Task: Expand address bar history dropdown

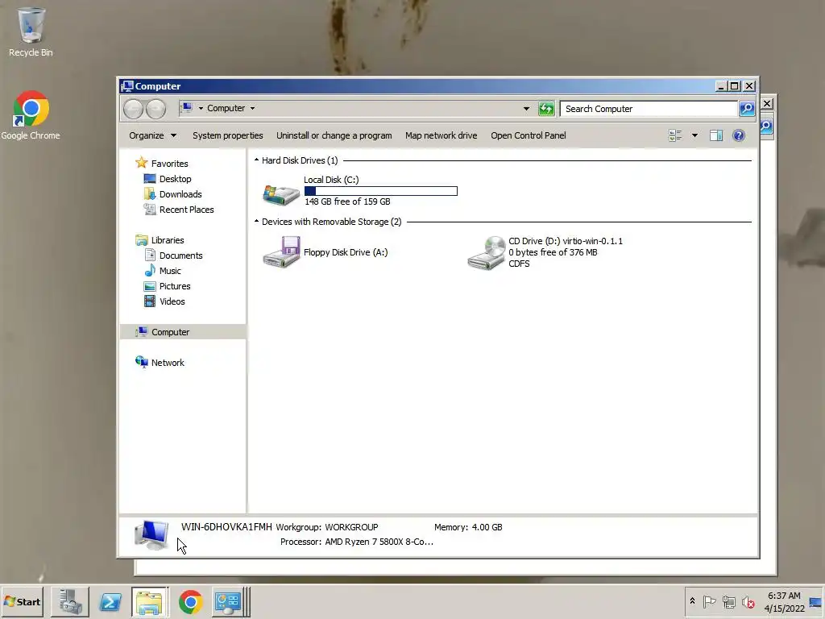Action: point(526,109)
